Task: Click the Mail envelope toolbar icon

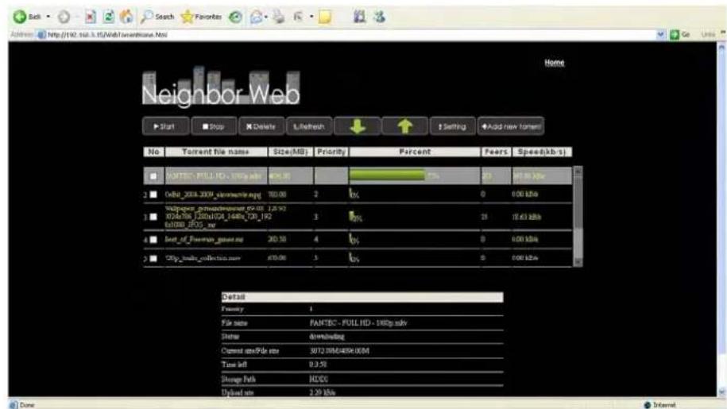Action: 256,17
